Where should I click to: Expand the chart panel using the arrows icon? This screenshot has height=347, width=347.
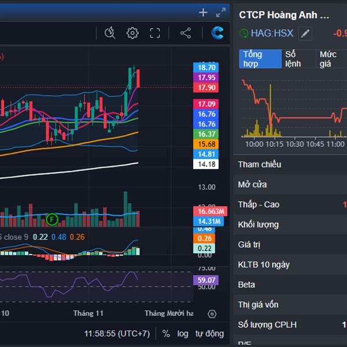coord(220,13)
